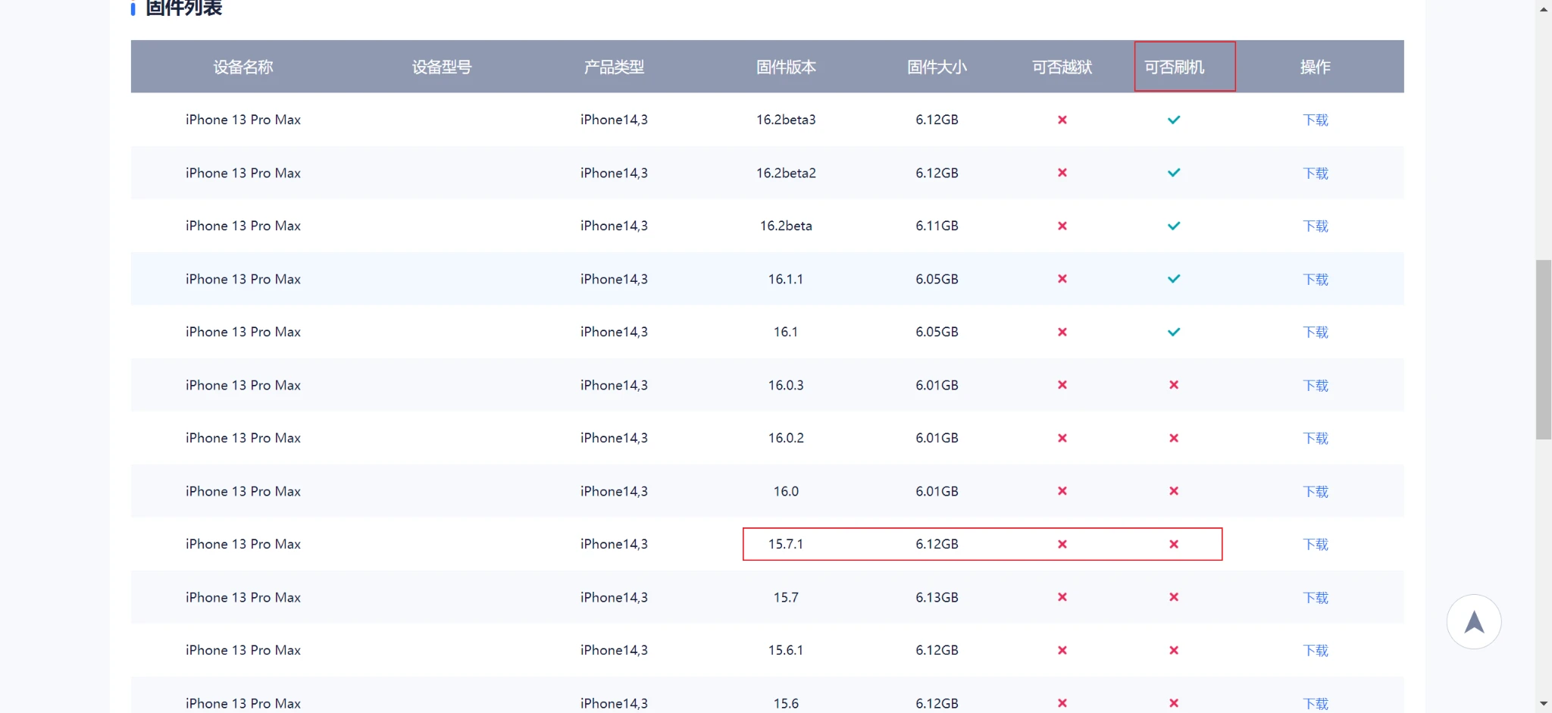Click flashable cross icon for 15.7

1174,597
